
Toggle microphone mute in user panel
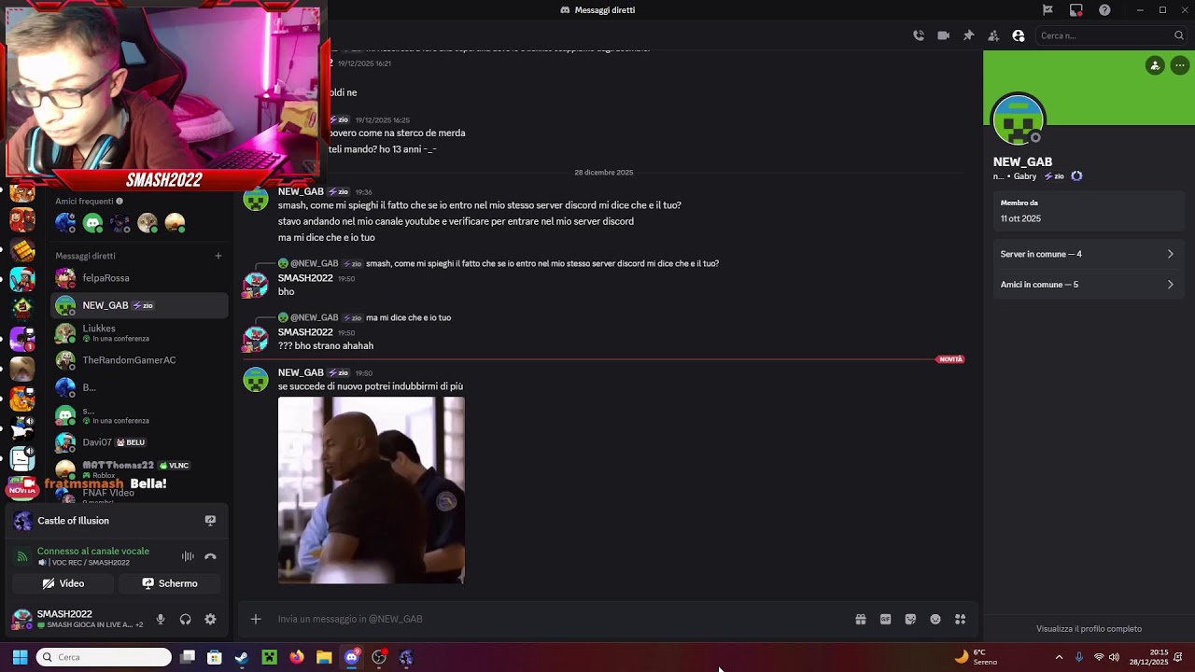tap(161, 619)
